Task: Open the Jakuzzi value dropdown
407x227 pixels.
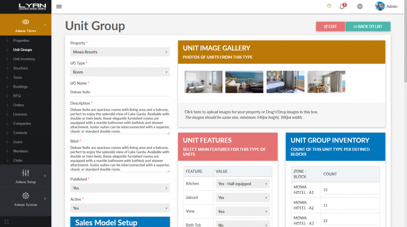Action: pos(243,198)
